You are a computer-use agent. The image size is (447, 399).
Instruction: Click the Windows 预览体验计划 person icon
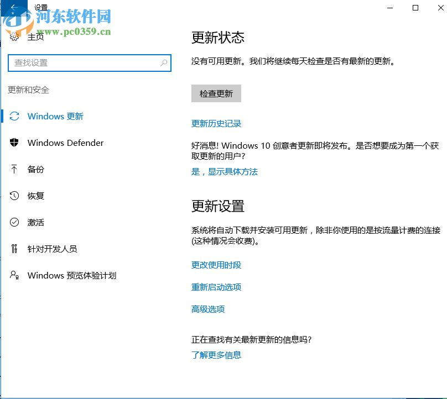[15, 275]
